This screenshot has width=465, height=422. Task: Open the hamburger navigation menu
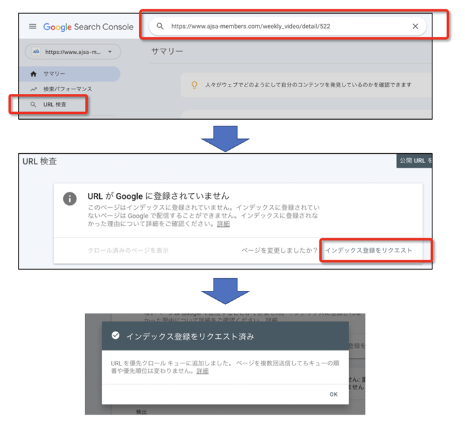pos(33,27)
